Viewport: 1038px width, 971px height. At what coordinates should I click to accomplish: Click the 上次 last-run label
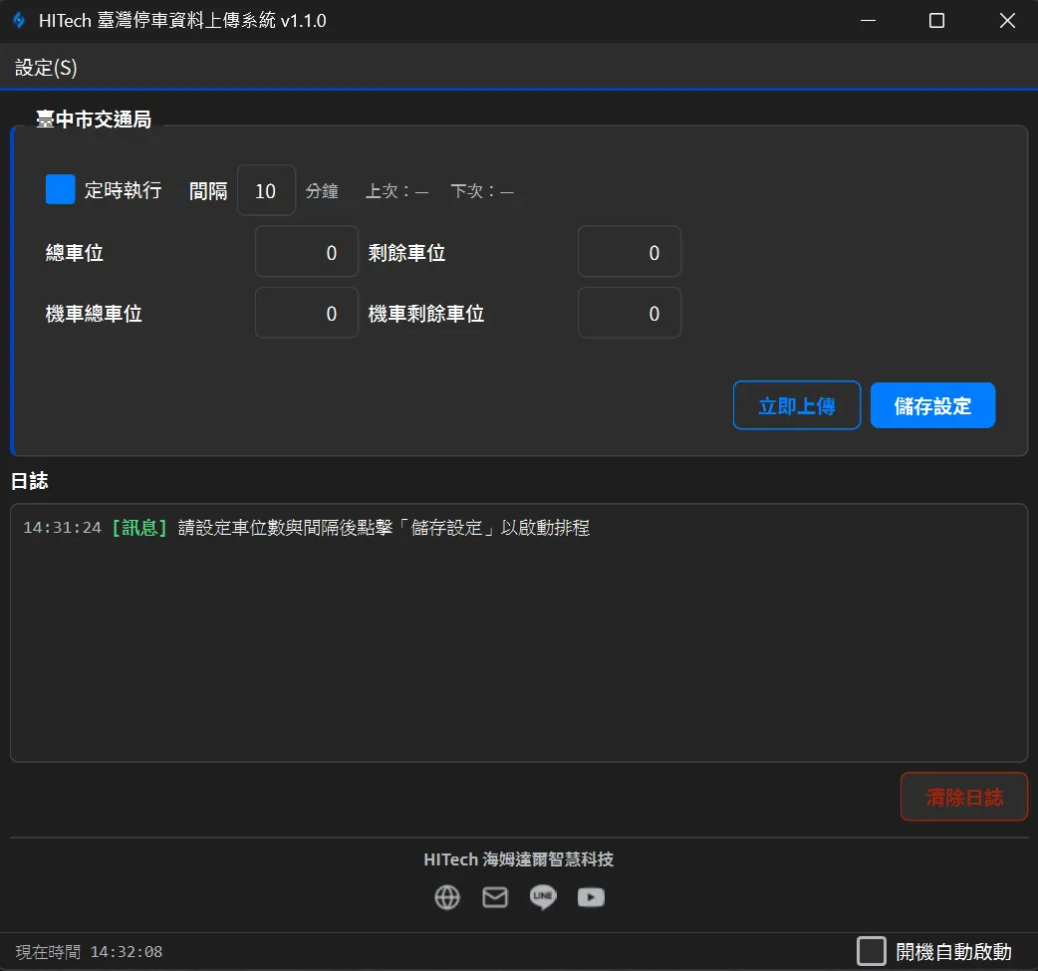396,191
